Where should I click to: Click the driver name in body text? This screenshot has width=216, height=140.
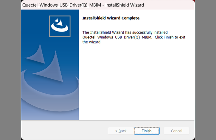[x=117, y=37]
